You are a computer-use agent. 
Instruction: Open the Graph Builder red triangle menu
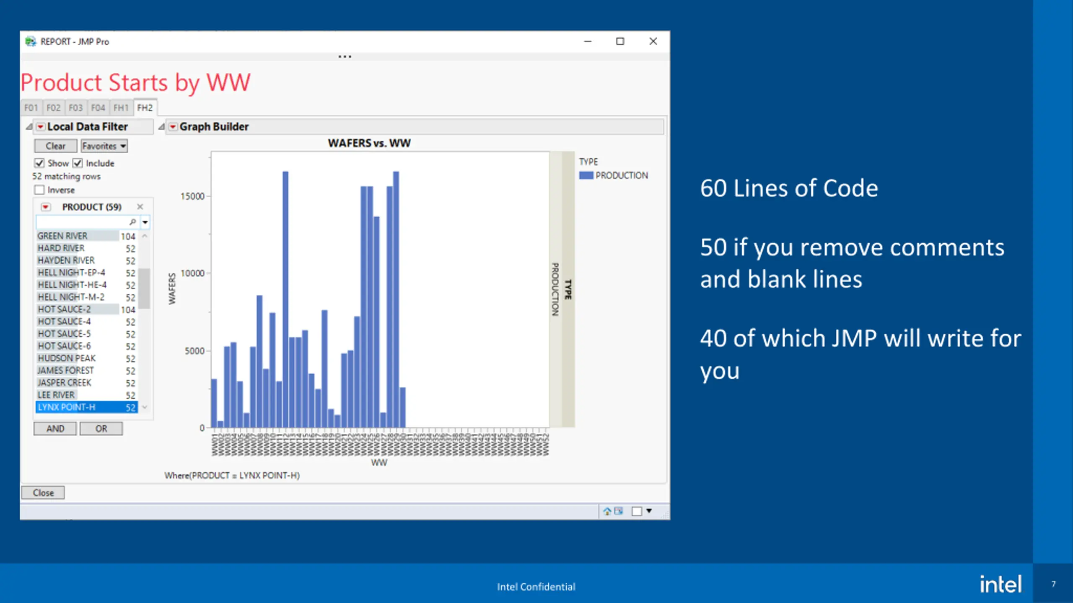[173, 126]
